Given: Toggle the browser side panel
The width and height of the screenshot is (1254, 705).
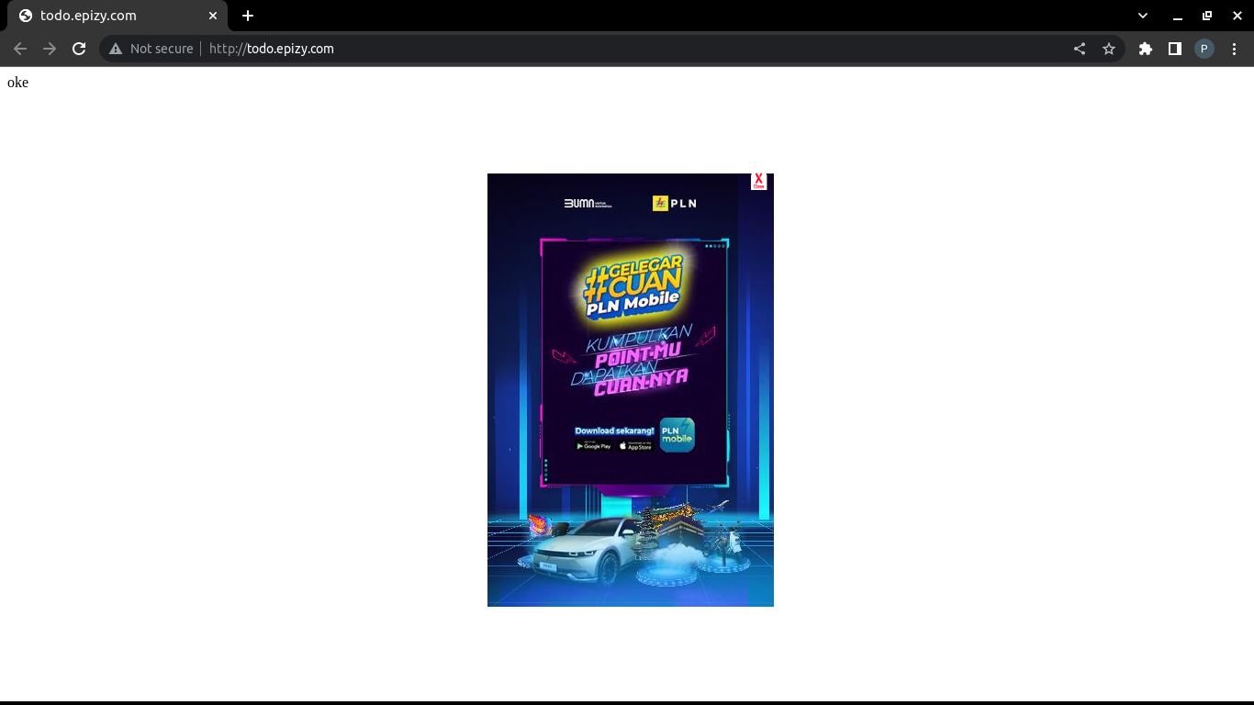Looking at the screenshot, I should click(1175, 49).
